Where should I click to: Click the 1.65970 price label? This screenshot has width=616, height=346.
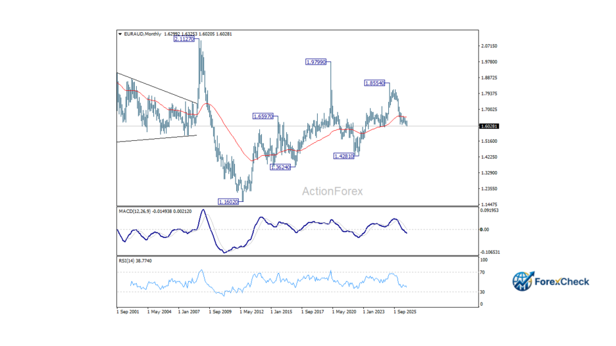coord(263,117)
